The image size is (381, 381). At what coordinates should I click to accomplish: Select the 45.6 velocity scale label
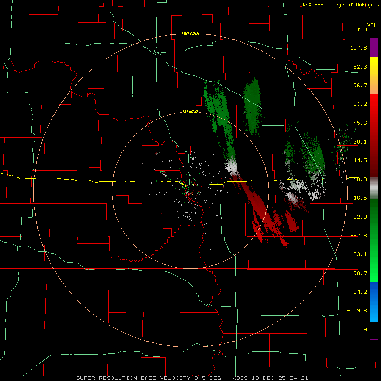360,123
